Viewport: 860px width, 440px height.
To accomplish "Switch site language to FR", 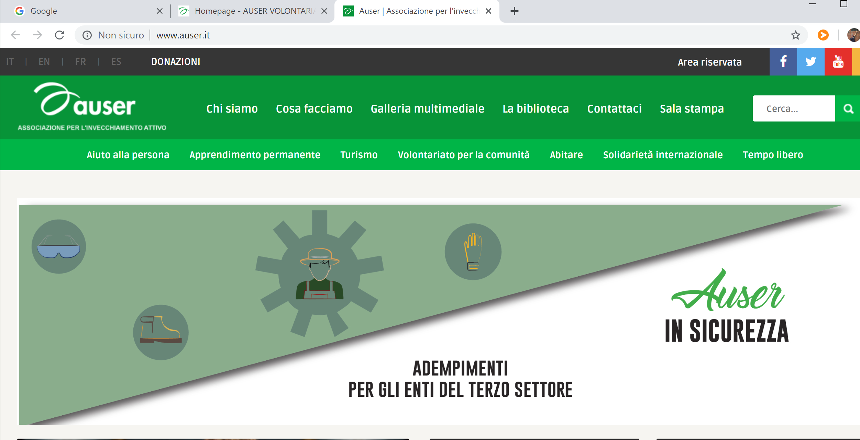I will pyautogui.click(x=80, y=62).
